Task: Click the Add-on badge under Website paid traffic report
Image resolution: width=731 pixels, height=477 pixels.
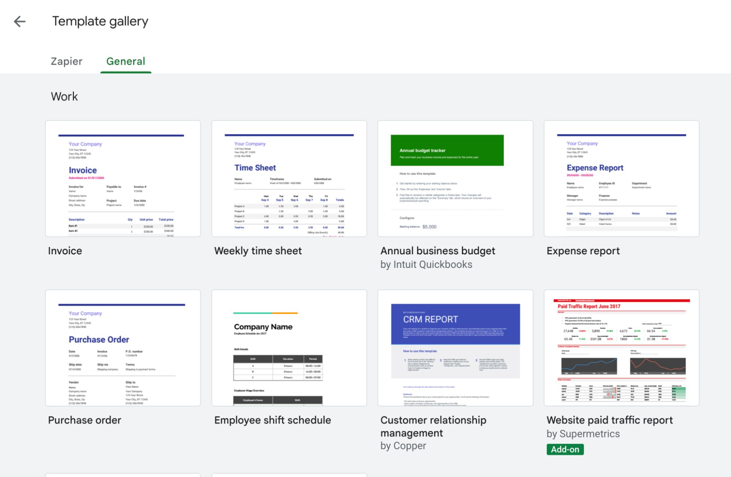Action: (565, 449)
